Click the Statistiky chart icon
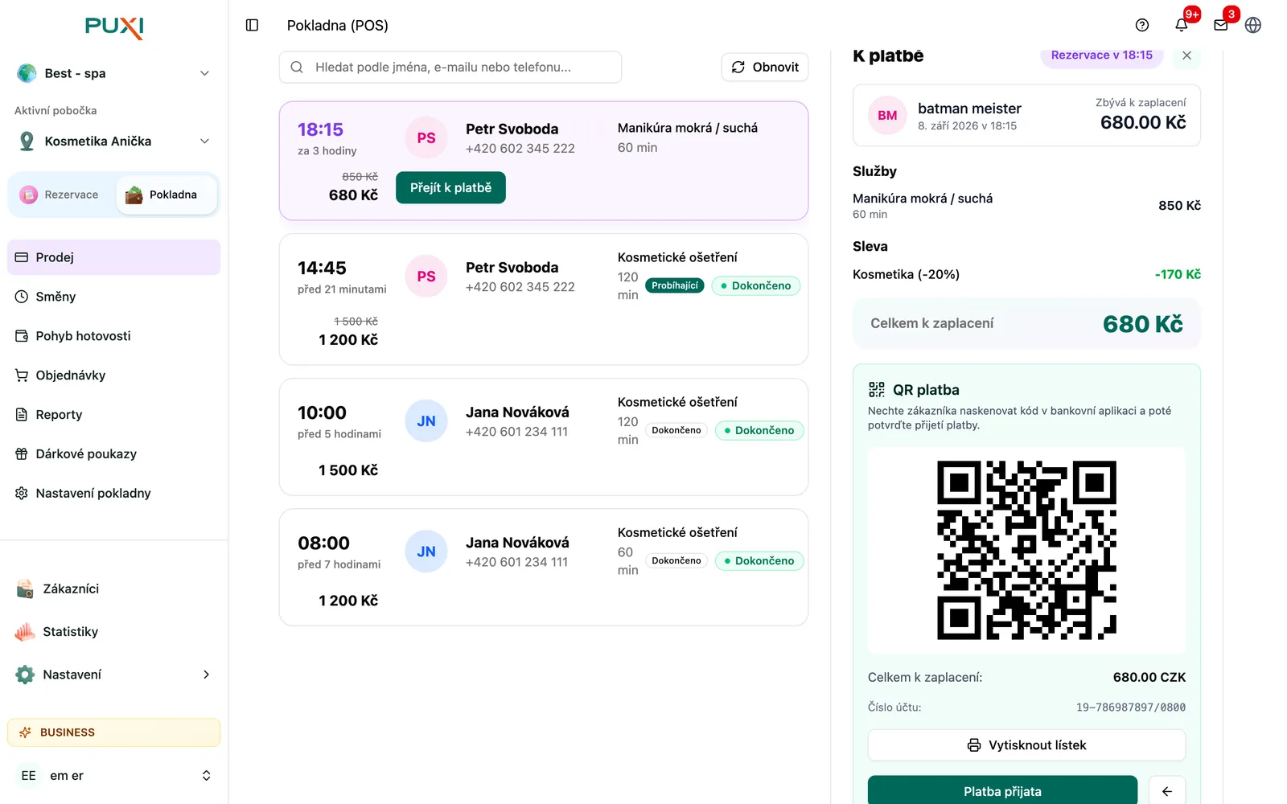Image resolution: width=1287 pixels, height=804 pixels. click(x=25, y=632)
